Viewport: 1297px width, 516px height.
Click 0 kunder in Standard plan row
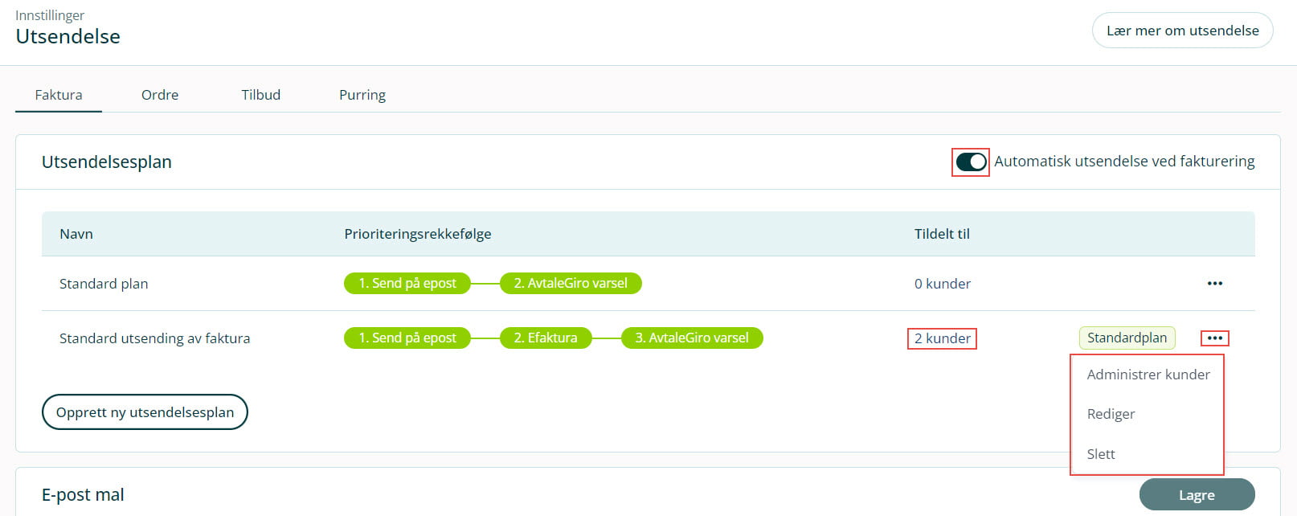[x=942, y=284]
